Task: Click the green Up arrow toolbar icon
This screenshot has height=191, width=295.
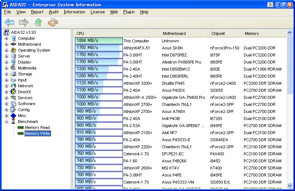Action: pyautogui.click(x=38, y=22)
